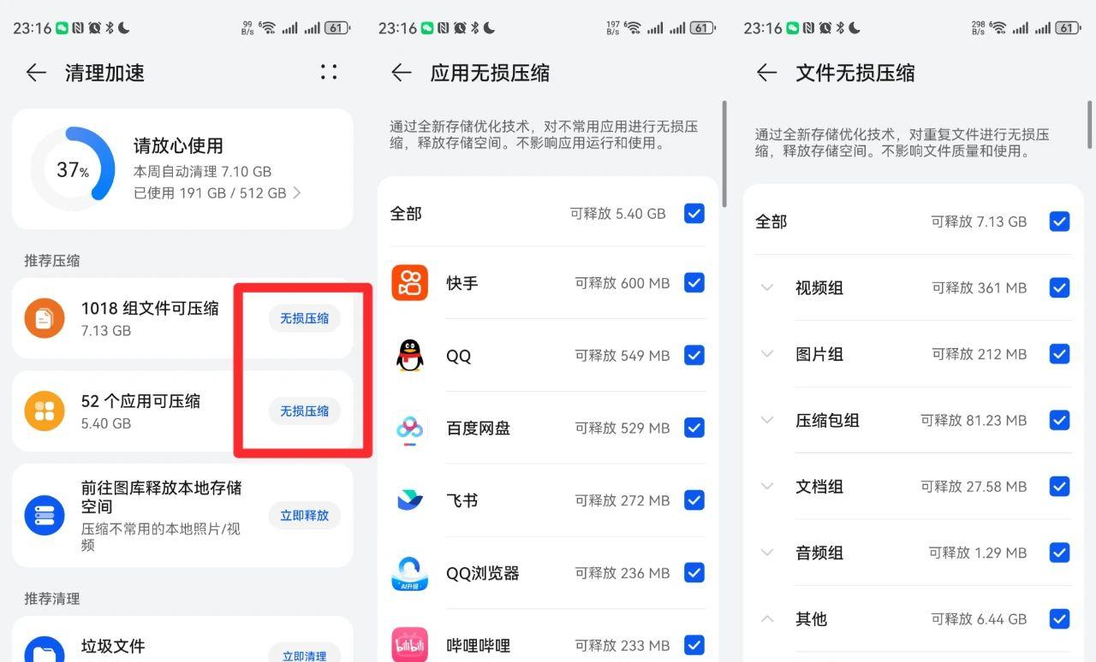Select 可释放 6.44 GB text
The height and width of the screenshot is (662, 1096).
click(x=979, y=618)
